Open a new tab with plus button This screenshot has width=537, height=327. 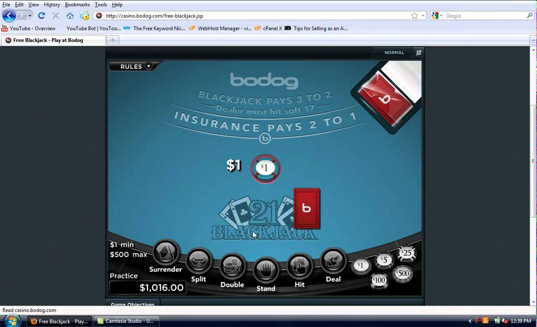point(113,40)
